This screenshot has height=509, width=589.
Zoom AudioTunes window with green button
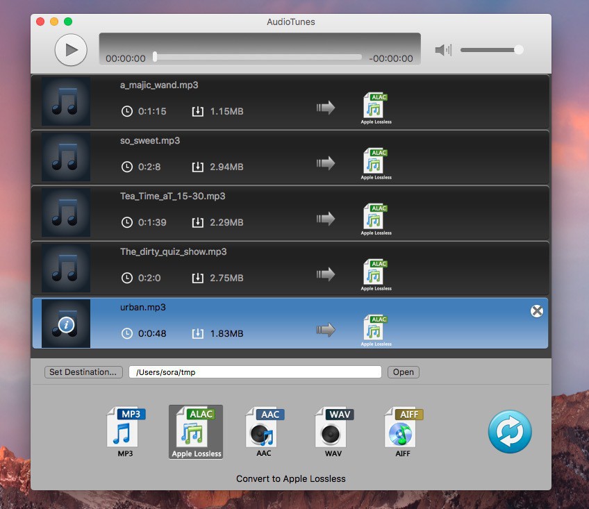click(x=68, y=22)
